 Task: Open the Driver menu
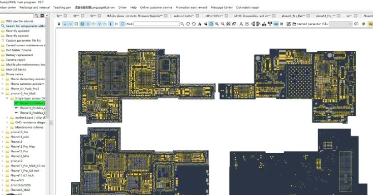point(122,8)
